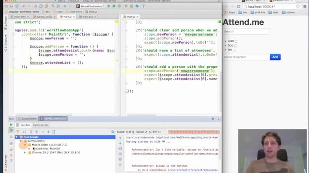Open the 1: Project tool window button

click(5, 23)
